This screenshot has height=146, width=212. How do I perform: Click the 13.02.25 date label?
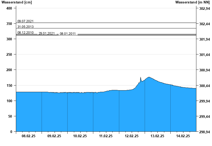click(x=157, y=136)
